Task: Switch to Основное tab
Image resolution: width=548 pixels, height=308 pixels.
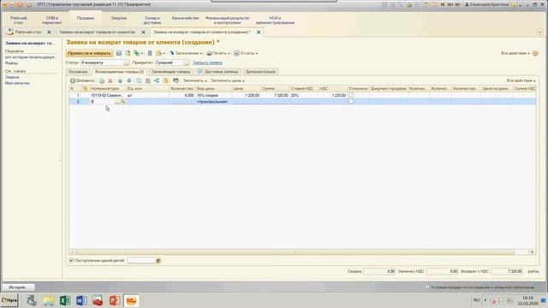Action: tap(78, 72)
